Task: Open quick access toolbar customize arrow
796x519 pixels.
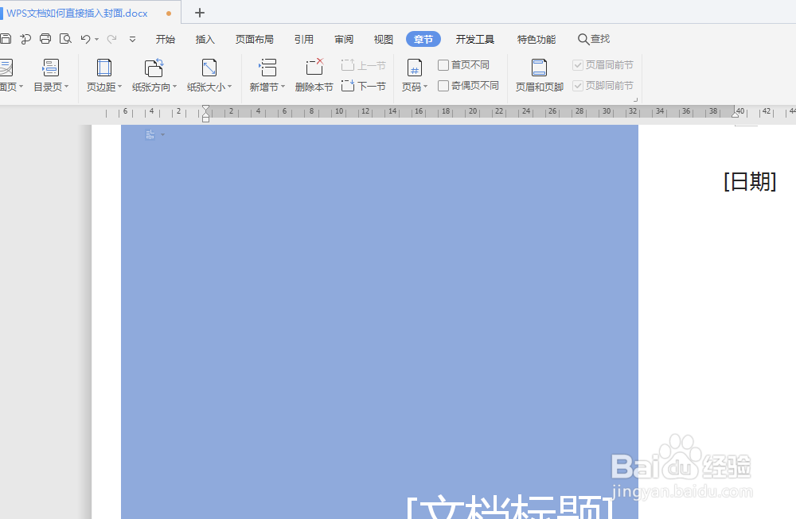Action: point(132,39)
